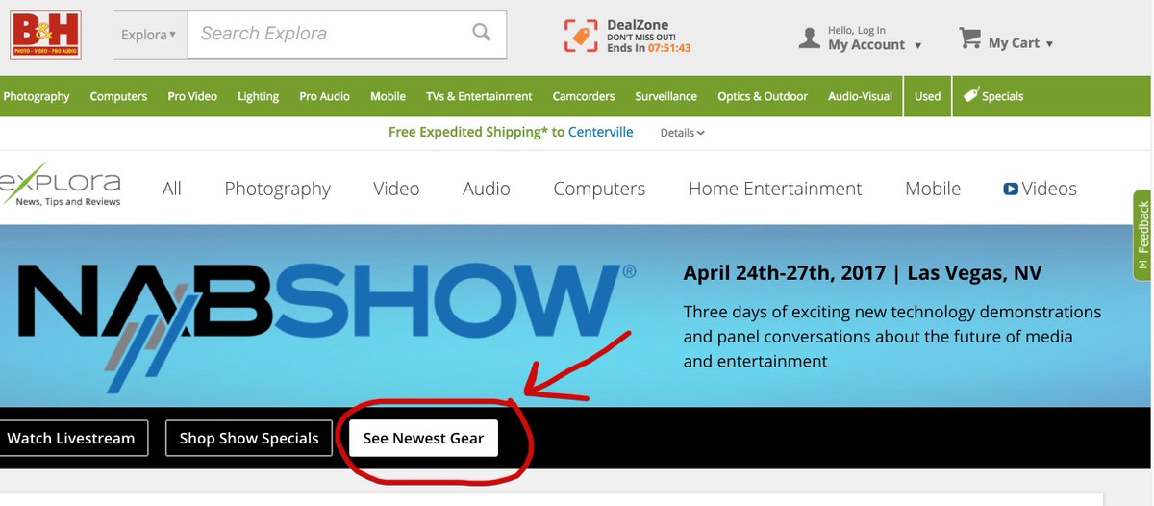Screen dimensions: 1154x506
Task: Open the Surveillance category
Action: tap(666, 96)
